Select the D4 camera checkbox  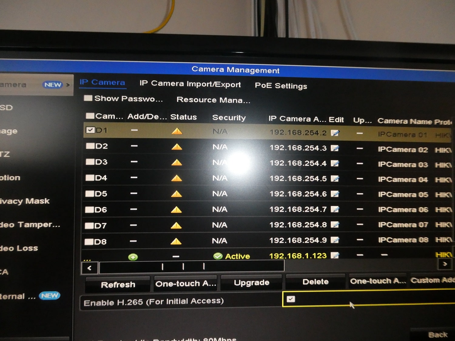click(89, 178)
